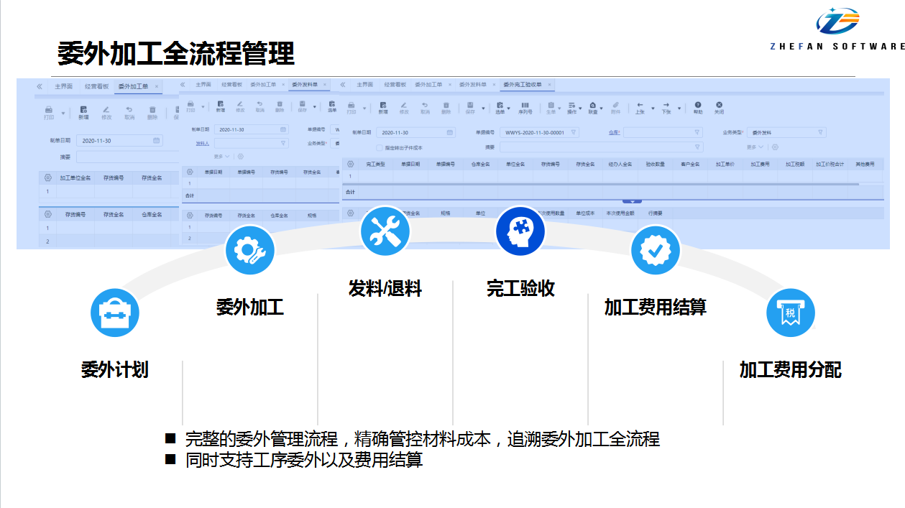Click the underlined 发料人 link label

pos(203,143)
